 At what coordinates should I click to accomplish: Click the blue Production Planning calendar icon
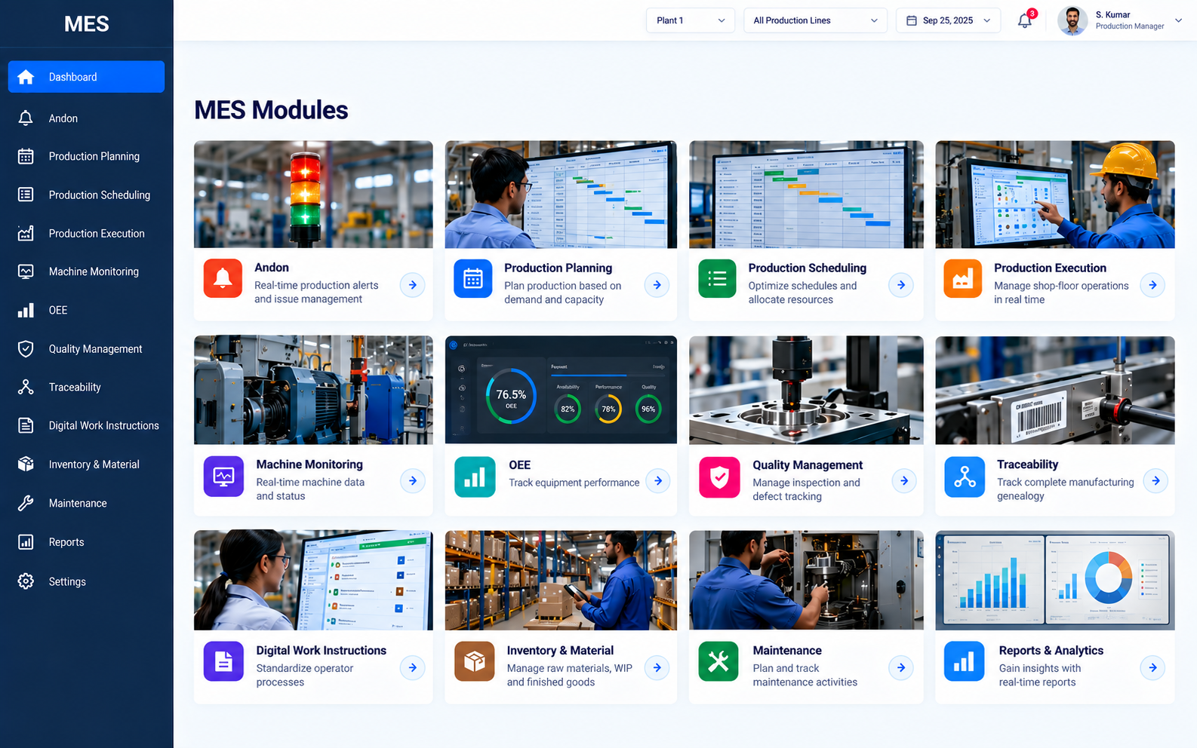point(473,278)
